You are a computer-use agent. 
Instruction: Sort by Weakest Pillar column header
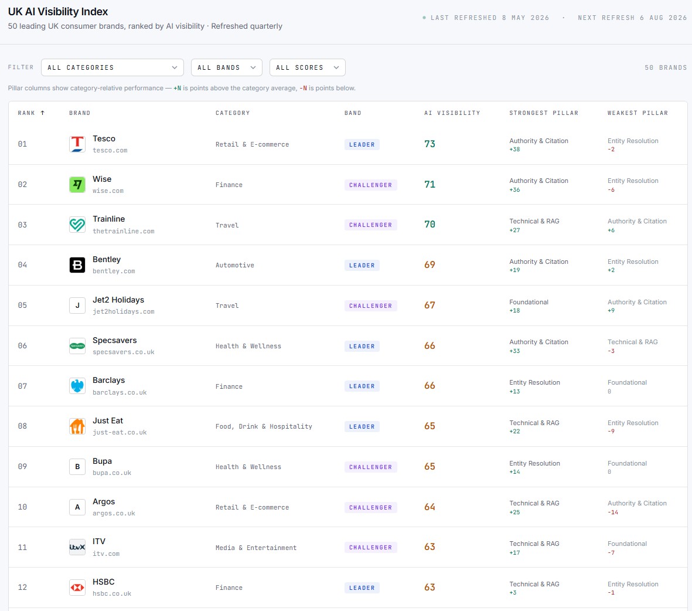point(638,113)
